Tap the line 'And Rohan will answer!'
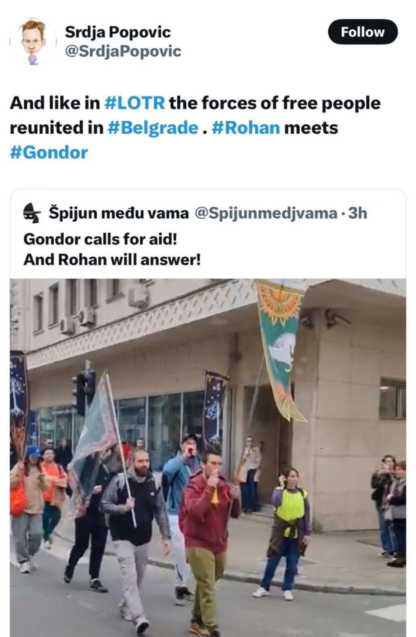This screenshot has width=416, height=637. click(x=112, y=259)
